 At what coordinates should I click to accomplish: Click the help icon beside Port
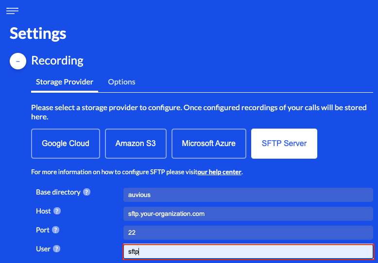56,230
